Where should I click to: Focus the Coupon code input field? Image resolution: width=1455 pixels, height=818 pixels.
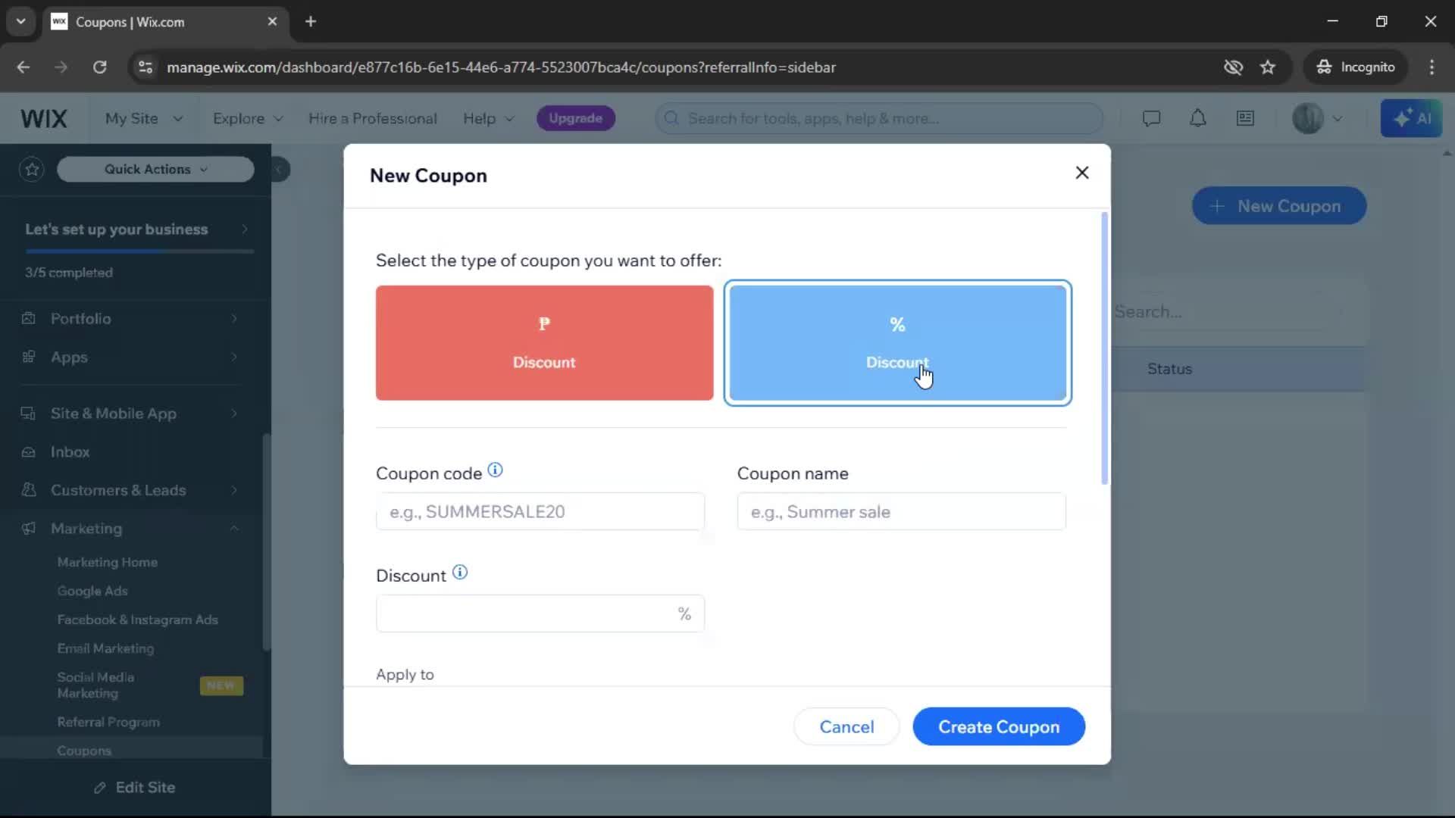pos(540,511)
